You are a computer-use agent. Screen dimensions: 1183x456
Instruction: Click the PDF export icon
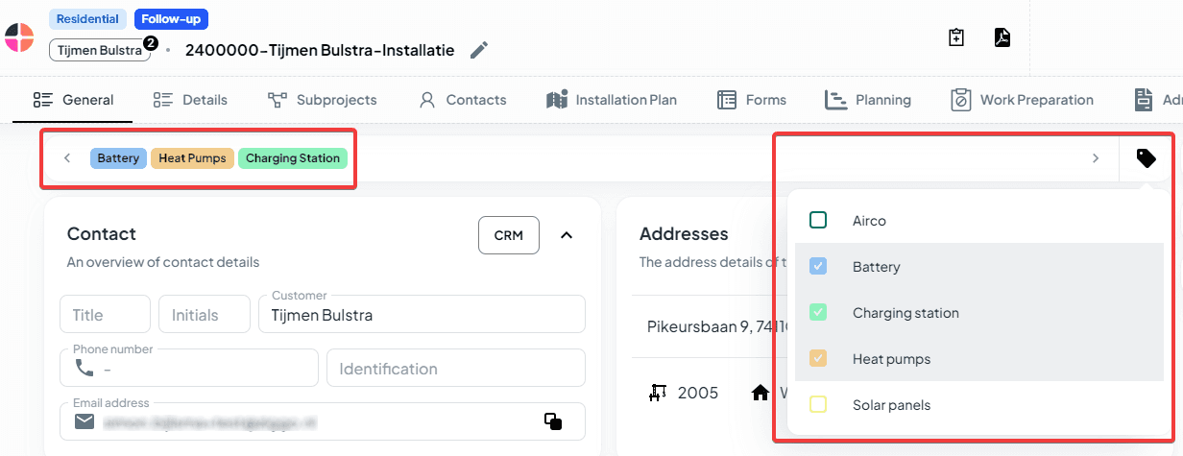(x=1002, y=37)
